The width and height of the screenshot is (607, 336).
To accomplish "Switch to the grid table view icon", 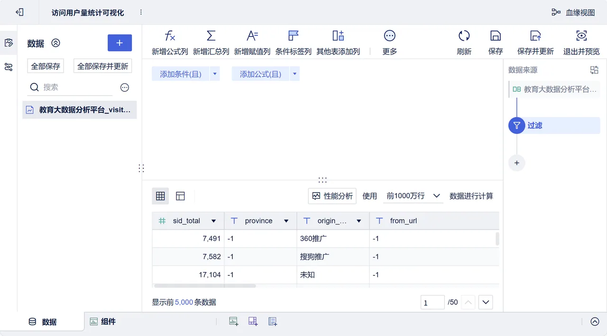I will [160, 196].
